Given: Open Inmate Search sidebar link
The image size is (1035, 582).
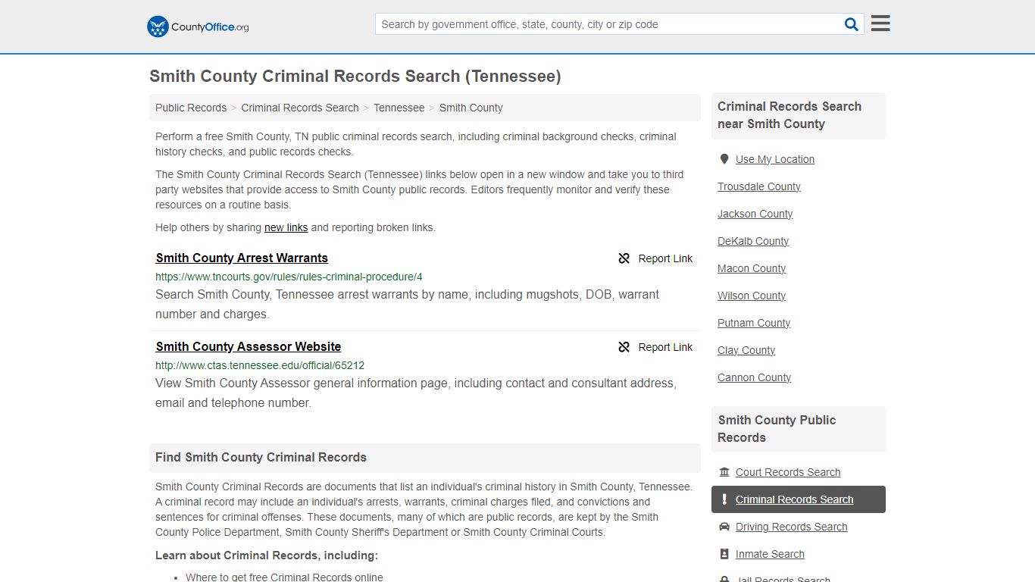Looking at the screenshot, I should pos(770,554).
